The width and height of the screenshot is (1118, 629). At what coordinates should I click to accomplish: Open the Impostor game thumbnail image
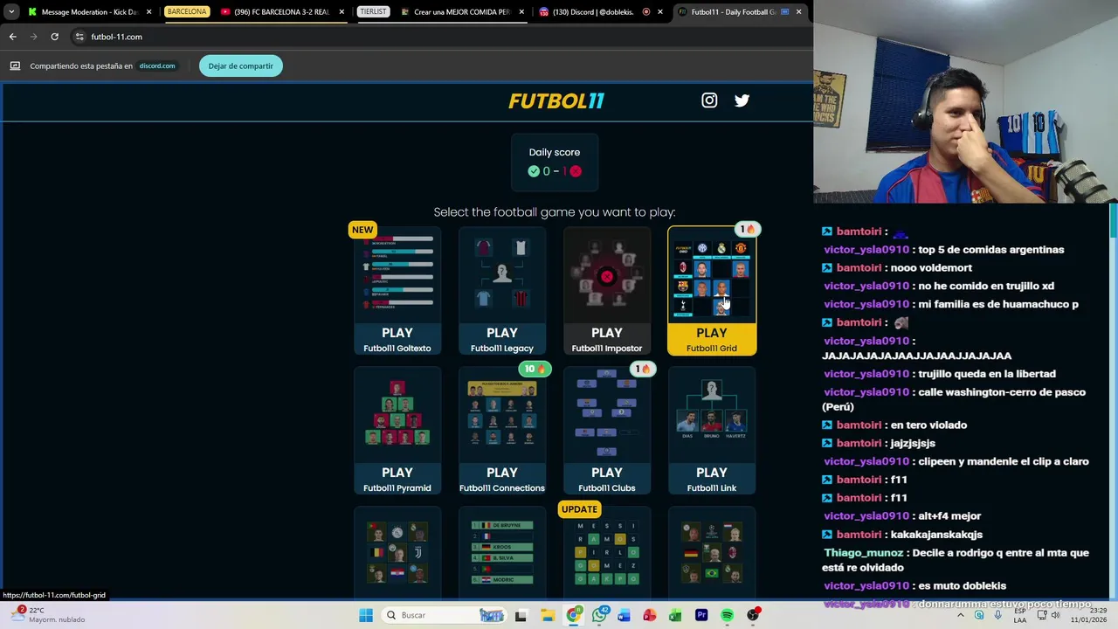[607, 274]
